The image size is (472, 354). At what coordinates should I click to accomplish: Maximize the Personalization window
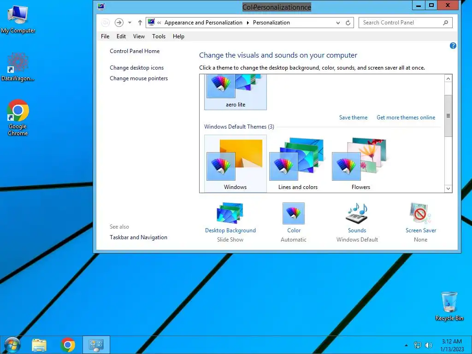[431, 5]
